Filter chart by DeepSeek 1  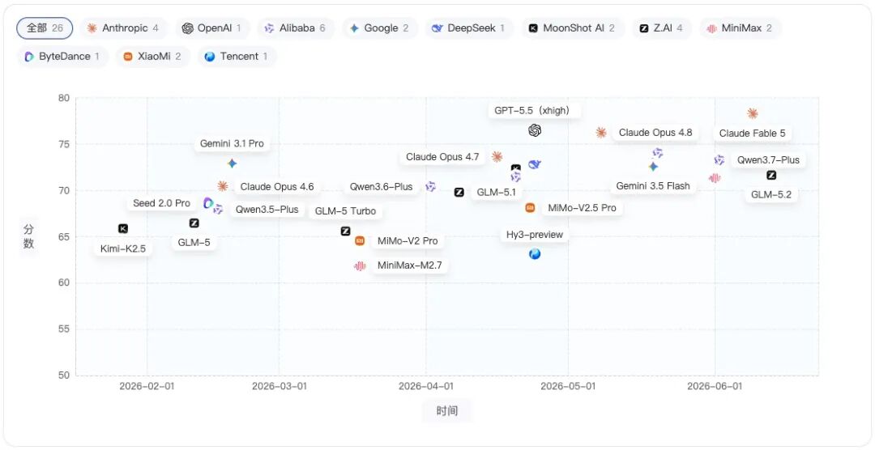coord(469,28)
